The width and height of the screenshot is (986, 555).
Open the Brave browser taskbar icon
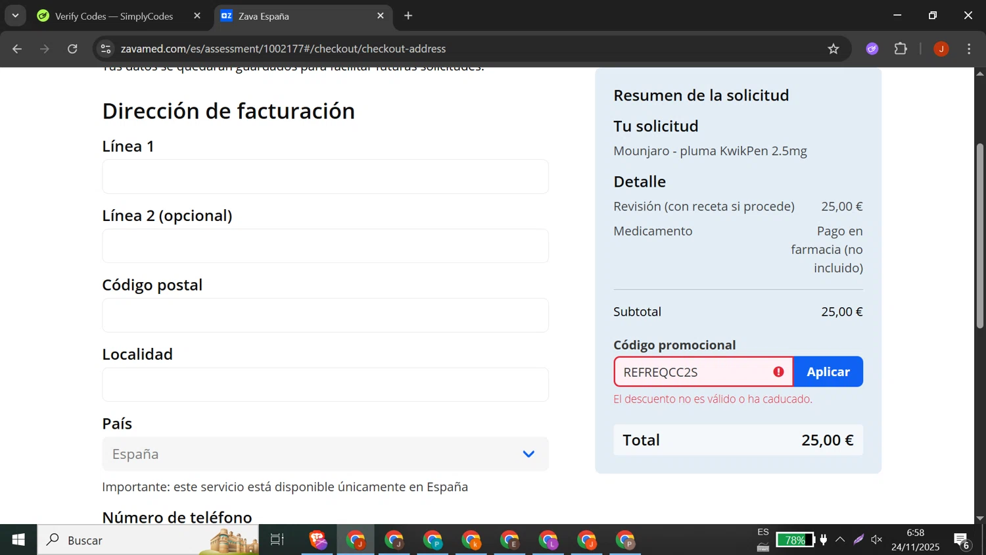click(x=318, y=540)
